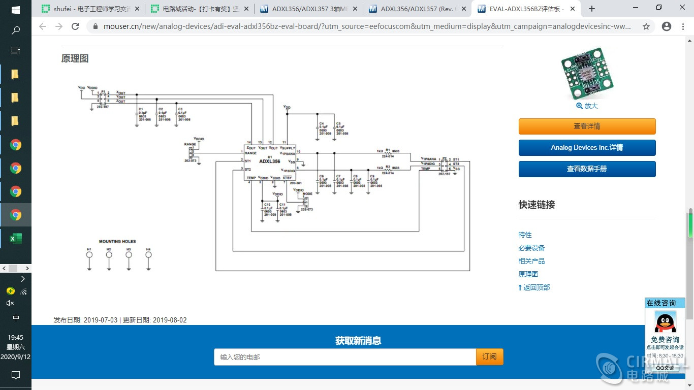Close the shufei tab
The width and height of the screenshot is (694, 390).
coord(137,9)
